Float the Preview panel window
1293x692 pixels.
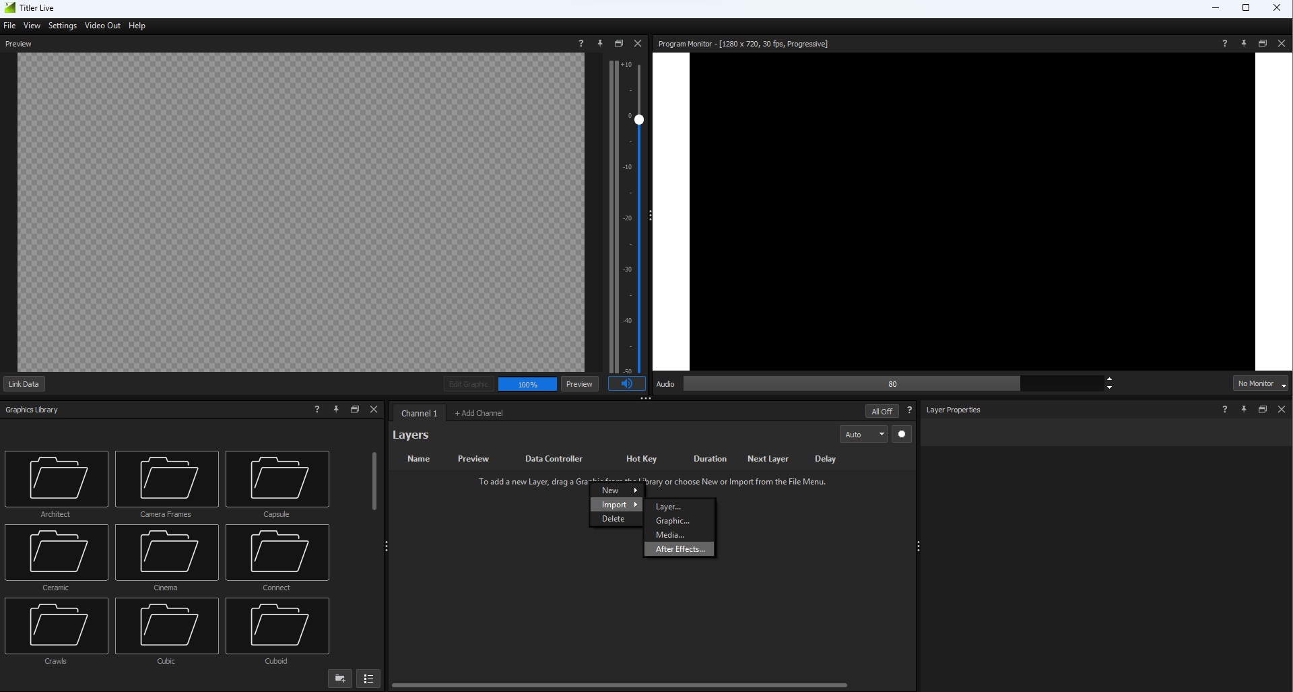tap(619, 43)
